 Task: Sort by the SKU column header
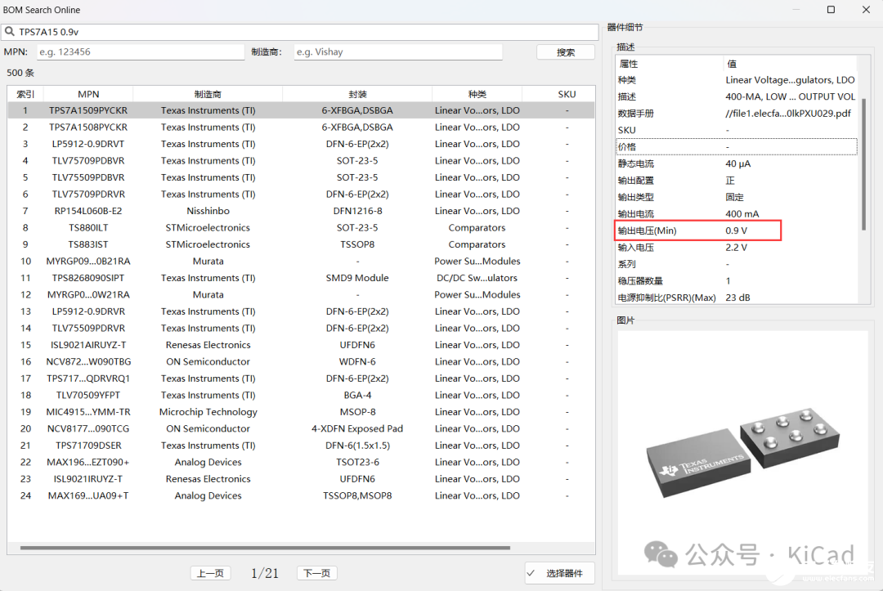click(x=567, y=94)
